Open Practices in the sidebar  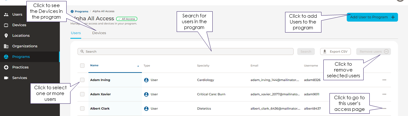(x=20, y=67)
